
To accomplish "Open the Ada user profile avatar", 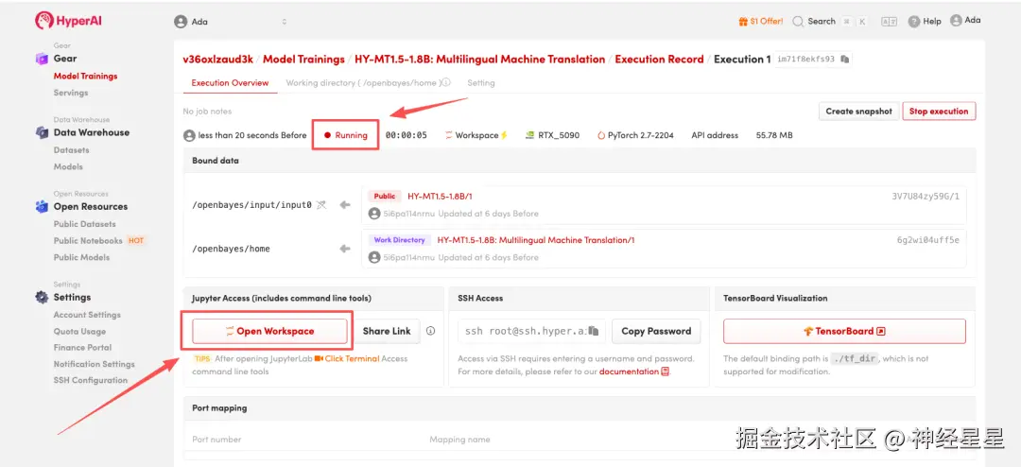I will click(956, 21).
